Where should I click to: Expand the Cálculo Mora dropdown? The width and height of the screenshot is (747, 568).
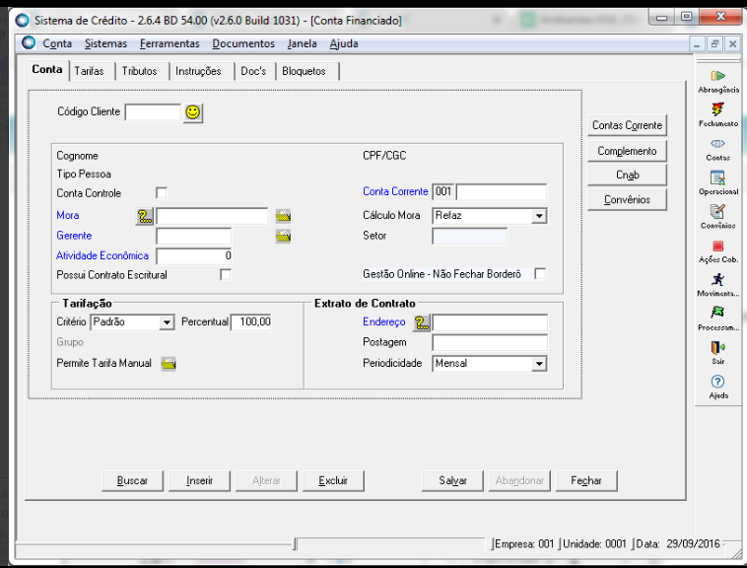click(x=539, y=216)
